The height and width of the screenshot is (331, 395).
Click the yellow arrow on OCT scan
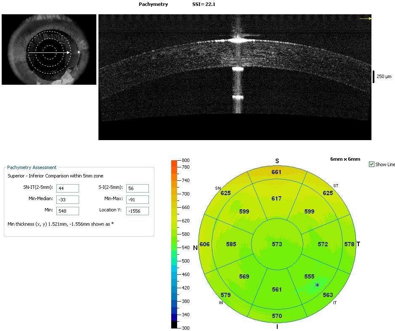point(365,18)
